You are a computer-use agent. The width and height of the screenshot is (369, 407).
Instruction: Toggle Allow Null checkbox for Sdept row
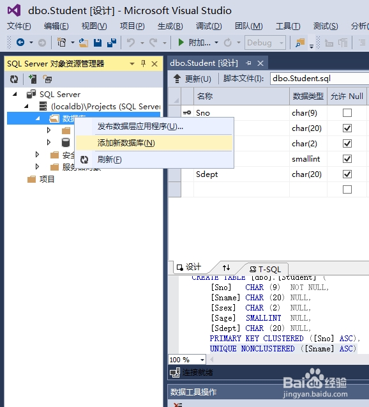tap(347, 174)
